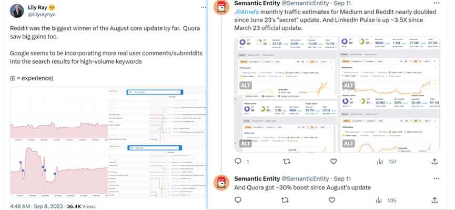Retweet the Ahrefs traffic estimates tweet
455x210 pixels.
tap(285, 161)
